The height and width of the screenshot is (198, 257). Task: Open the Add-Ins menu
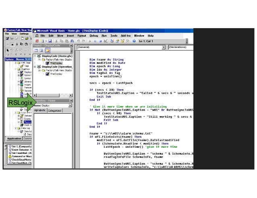126,35
